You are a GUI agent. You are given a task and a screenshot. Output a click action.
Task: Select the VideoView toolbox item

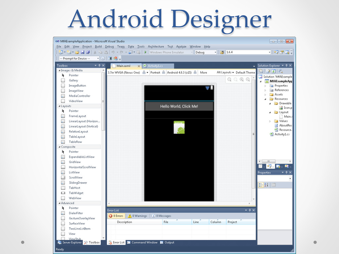coord(76,101)
